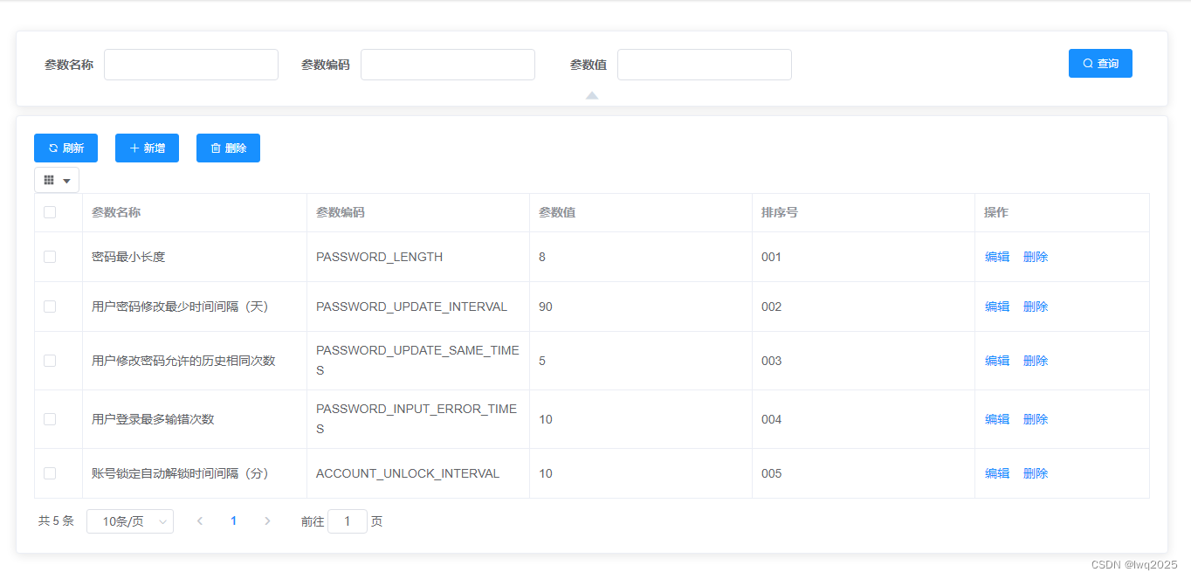Select the 账号锁定自动解锁时间间隔（分） name cell

[x=195, y=473]
